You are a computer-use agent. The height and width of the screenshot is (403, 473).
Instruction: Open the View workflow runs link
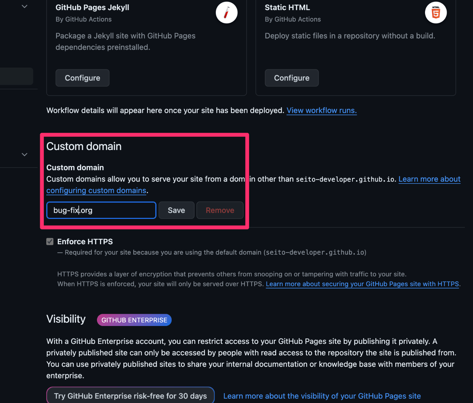click(x=321, y=110)
